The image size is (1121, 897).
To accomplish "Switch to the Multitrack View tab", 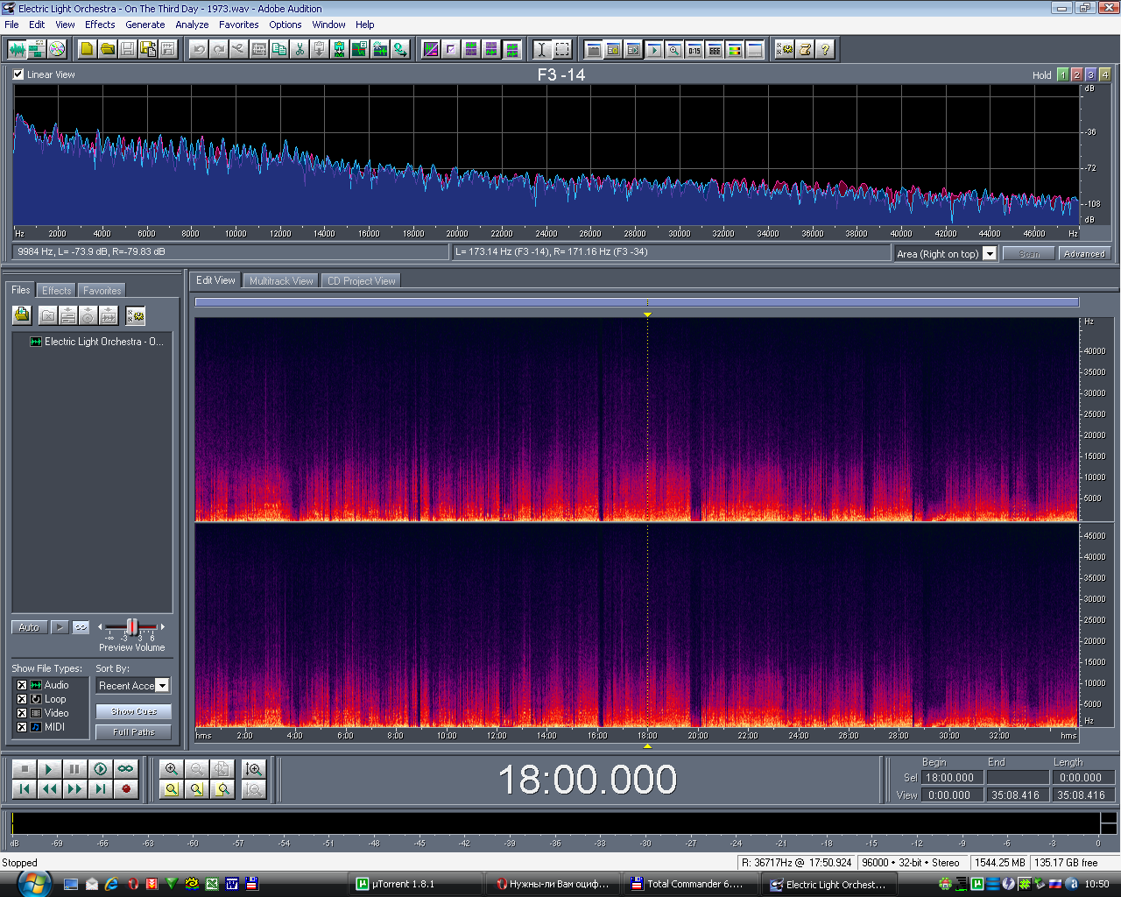I will 281,281.
